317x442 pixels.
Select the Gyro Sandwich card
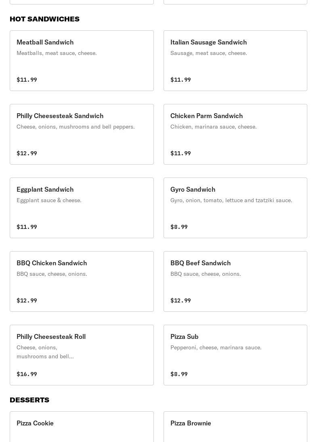click(x=235, y=208)
